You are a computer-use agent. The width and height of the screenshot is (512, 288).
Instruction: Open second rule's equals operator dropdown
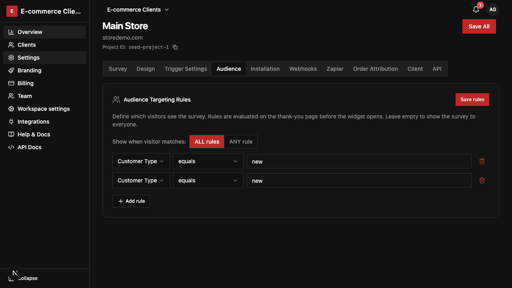coord(208,180)
